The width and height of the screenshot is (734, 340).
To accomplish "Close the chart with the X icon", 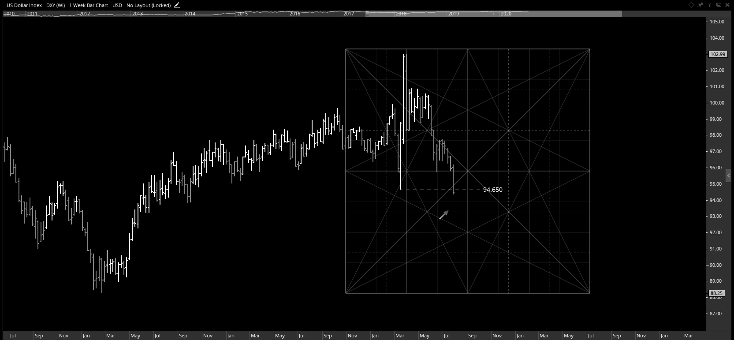I will pyautogui.click(x=727, y=5).
